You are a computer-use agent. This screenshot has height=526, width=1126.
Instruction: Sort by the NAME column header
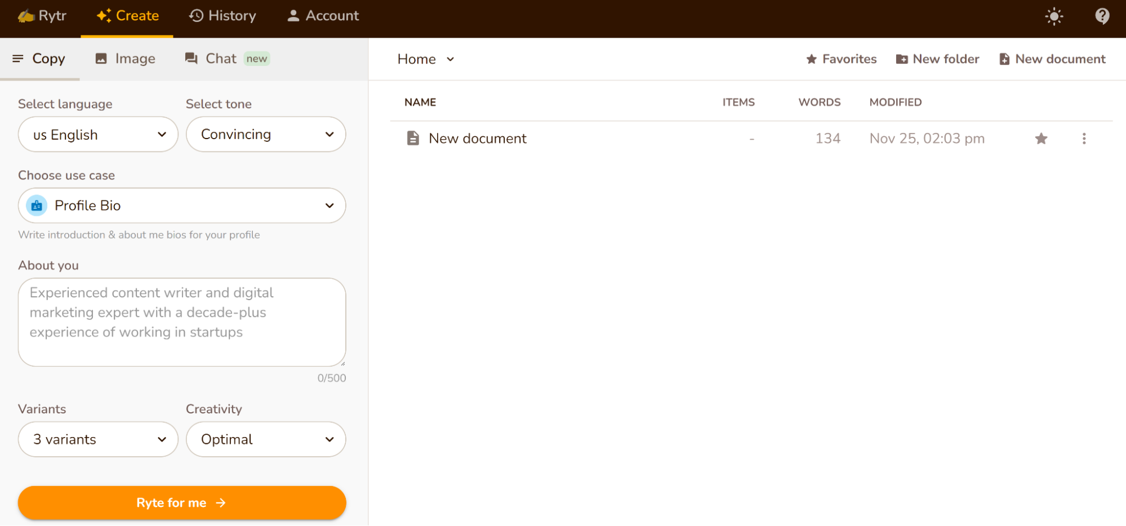420,102
